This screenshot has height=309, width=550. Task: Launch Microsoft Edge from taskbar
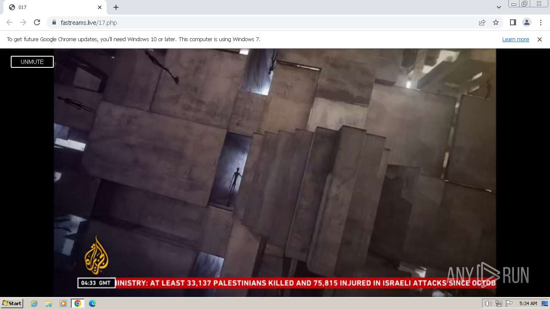tap(92, 303)
